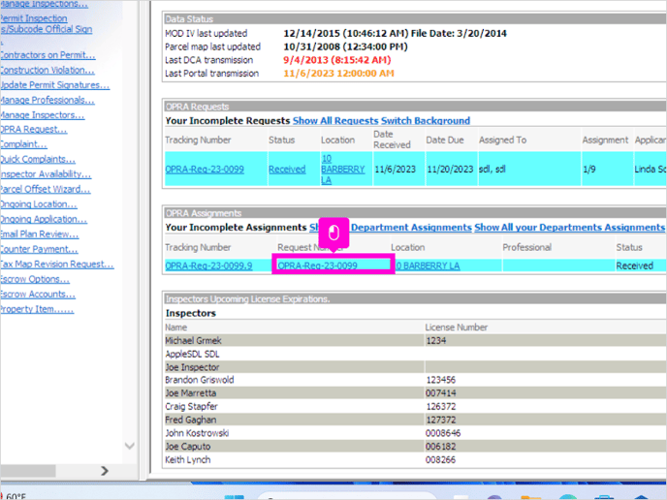
Task: Click the taskbar weather temperature widget
Action: point(15,496)
